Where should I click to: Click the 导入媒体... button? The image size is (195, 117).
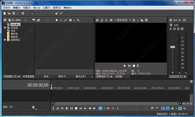pos(15,20)
